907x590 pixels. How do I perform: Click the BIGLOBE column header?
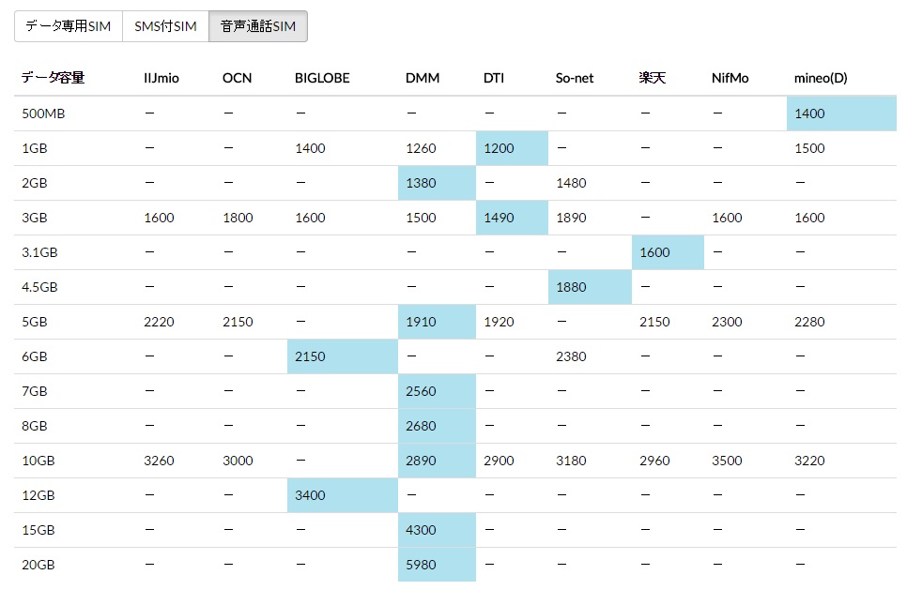pyautogui.click(x=322, y=78)
